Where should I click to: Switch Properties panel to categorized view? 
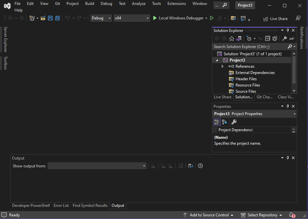coord(217,122)
